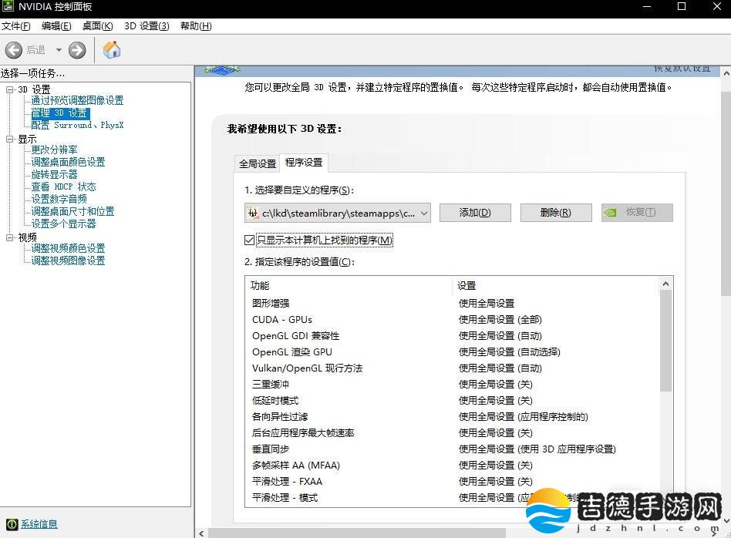Click the 删除(R) button
This screenshot has height=538, width=731.
[x=556, y=213]
